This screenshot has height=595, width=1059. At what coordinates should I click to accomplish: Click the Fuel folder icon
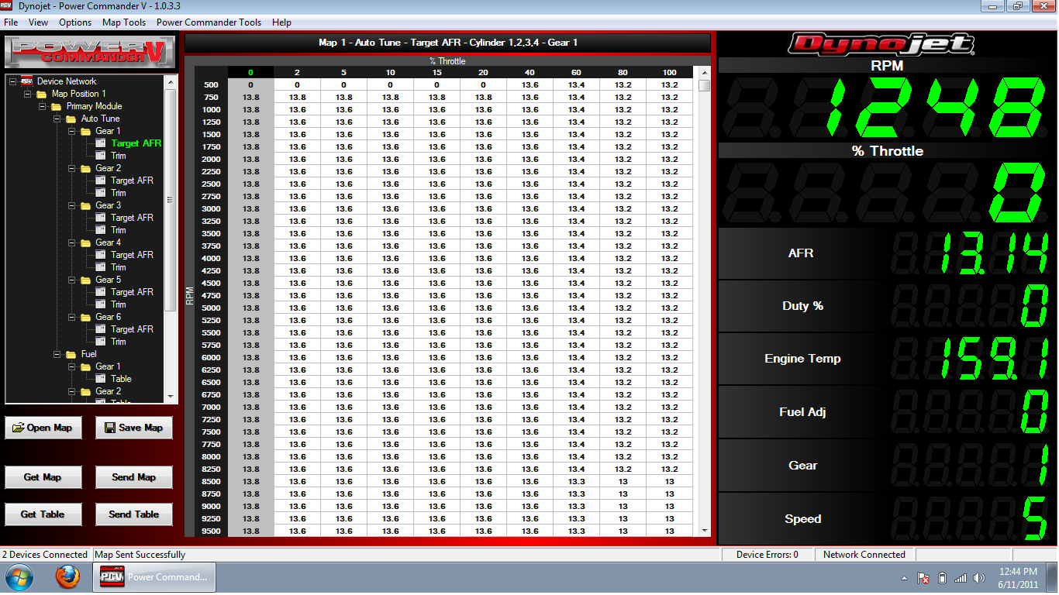point(71,354)
